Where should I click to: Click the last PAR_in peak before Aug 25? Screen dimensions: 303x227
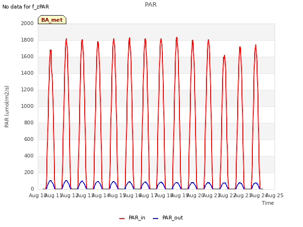click(256, 45)
